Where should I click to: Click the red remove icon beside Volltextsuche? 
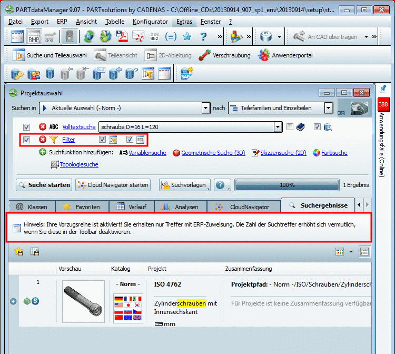43,126
